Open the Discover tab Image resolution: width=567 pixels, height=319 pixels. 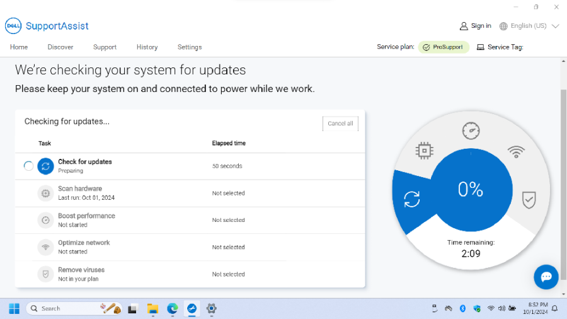(60, 47)
